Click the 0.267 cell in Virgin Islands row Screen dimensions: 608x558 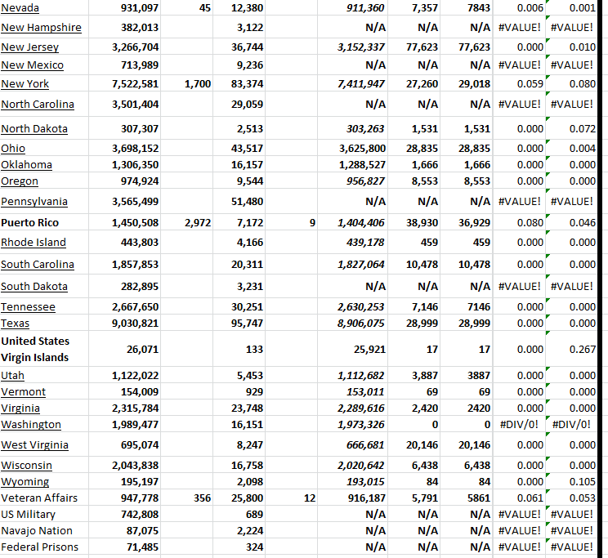tap(582, 350)
